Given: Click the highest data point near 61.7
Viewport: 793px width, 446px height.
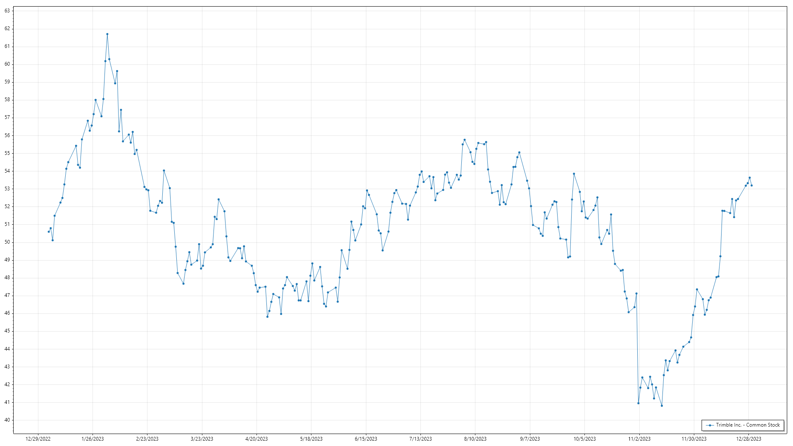Looking at the screenshot, I should 107,34.
